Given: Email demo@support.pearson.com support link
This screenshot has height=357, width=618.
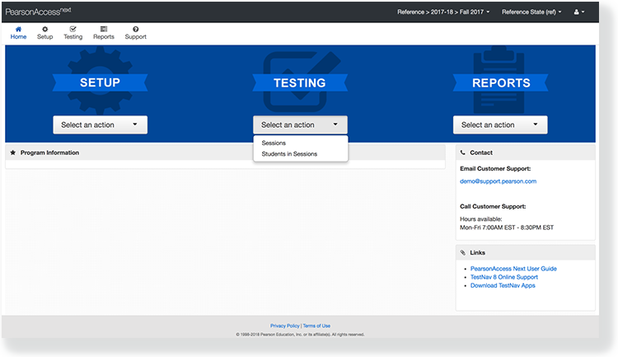Looking at the screenshot, I should pyautogui.click(x=498, y=181).
